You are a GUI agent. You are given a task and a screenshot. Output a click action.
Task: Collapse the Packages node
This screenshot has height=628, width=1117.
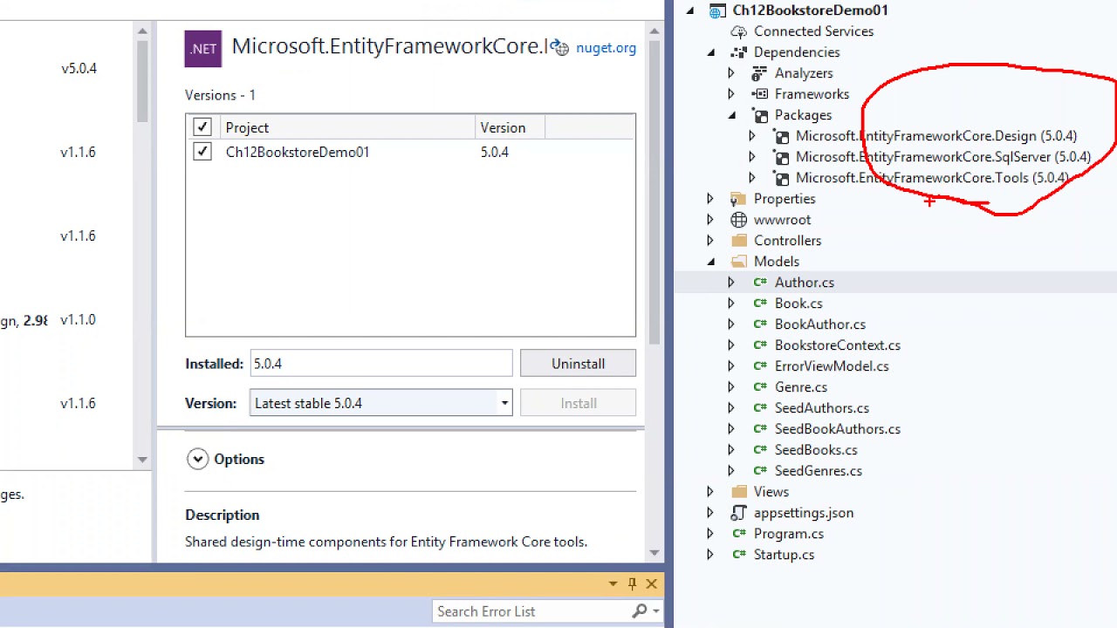(x=732, y=115)
